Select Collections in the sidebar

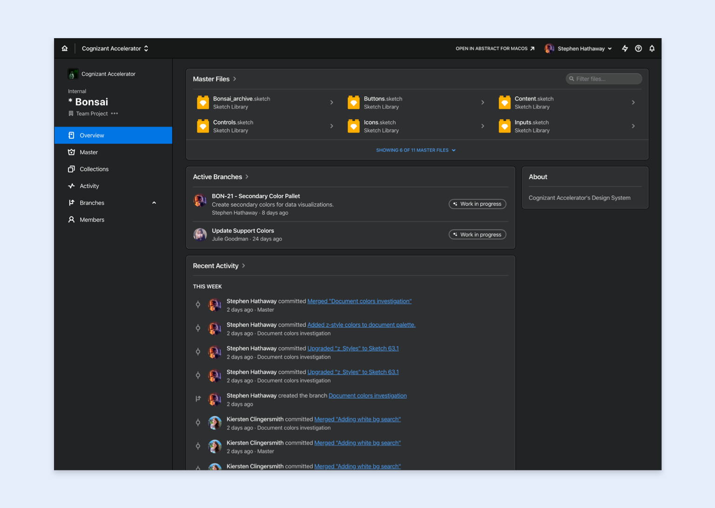[113, 169]
